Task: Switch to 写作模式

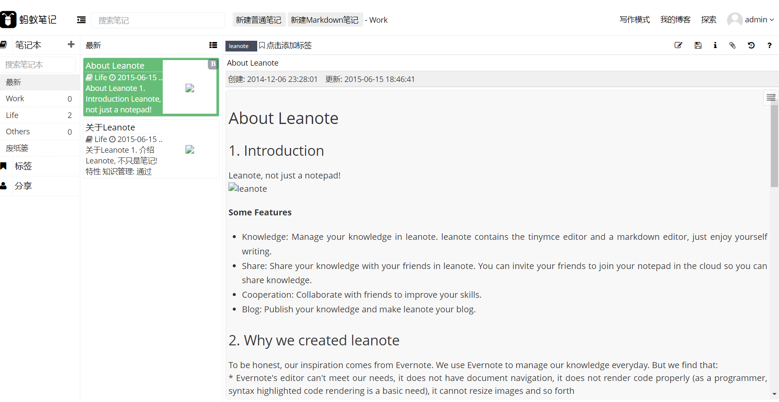Action: (635, 20)
